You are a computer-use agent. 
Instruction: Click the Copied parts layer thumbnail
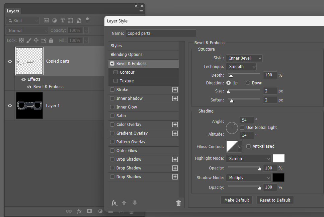click(x=29, y=61)
